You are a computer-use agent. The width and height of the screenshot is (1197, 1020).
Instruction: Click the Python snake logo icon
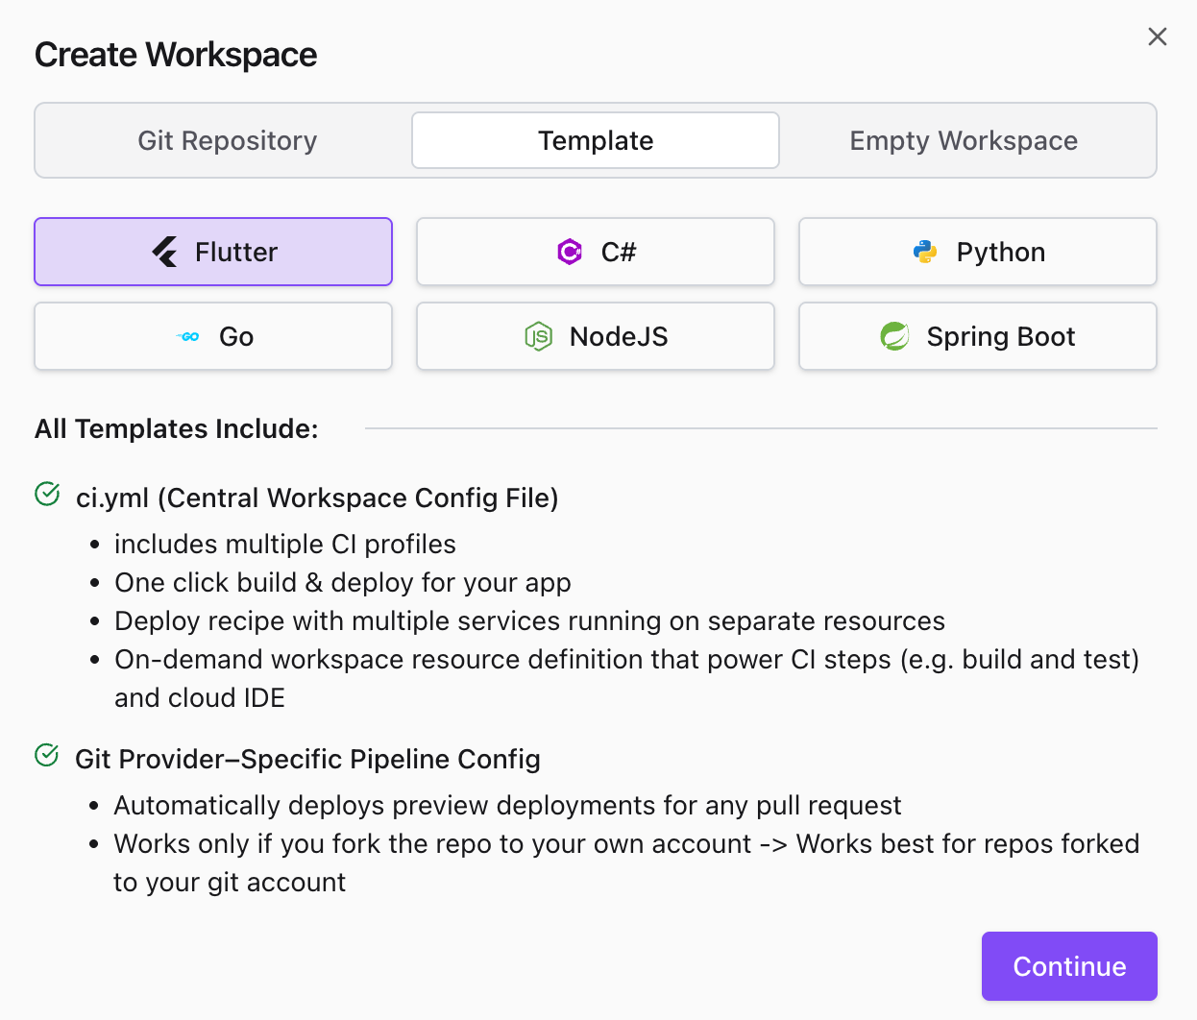[x=925, y=252]
